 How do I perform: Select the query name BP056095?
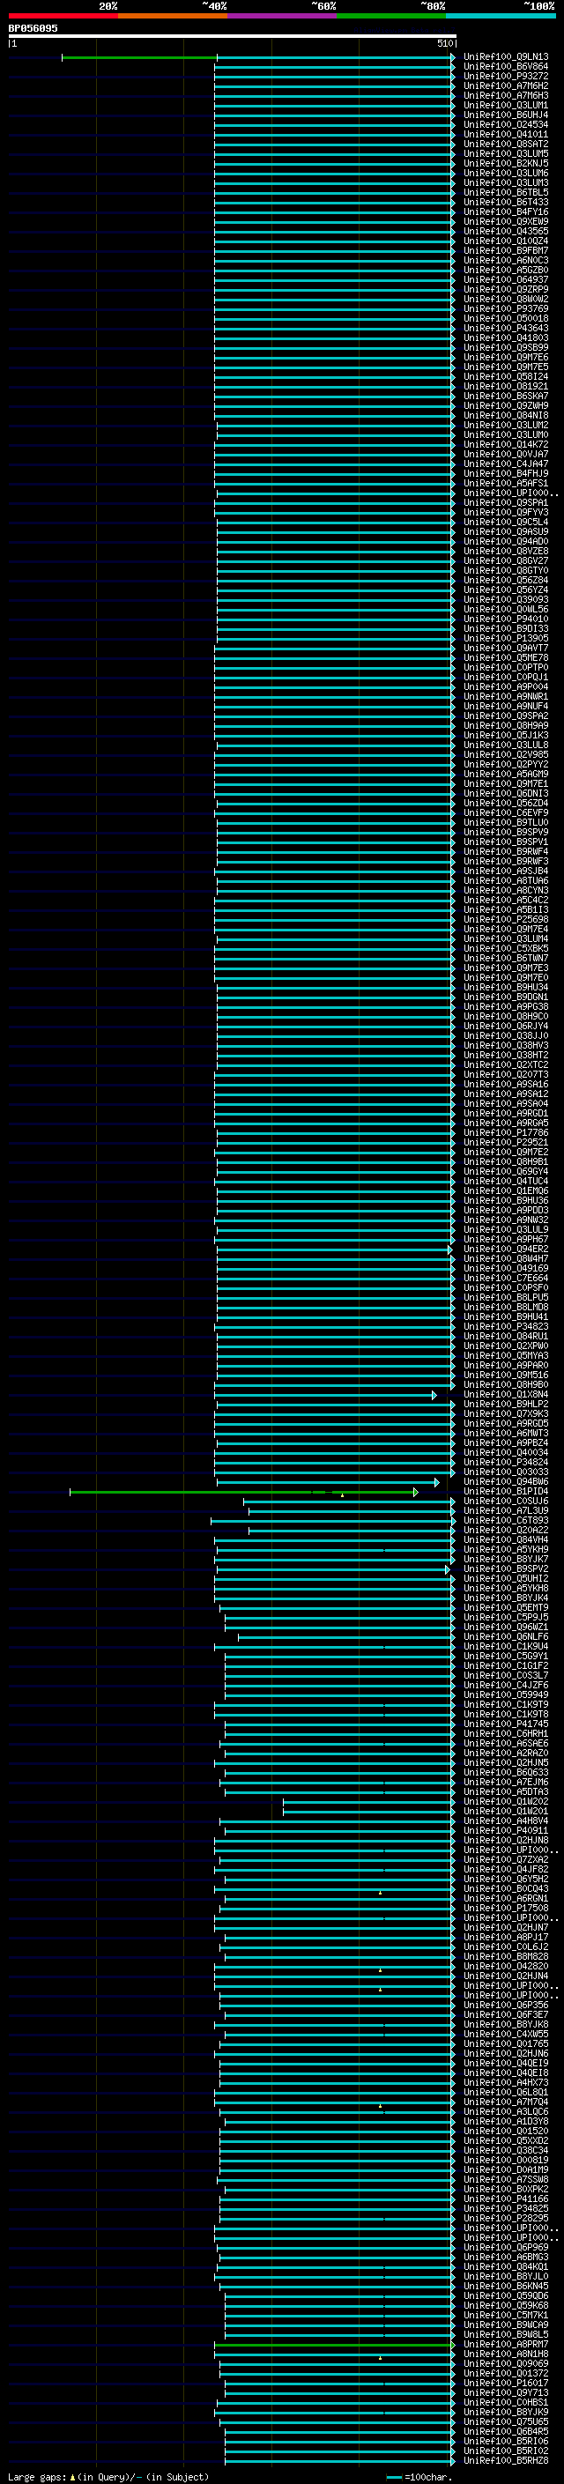(x=33, y=29)
